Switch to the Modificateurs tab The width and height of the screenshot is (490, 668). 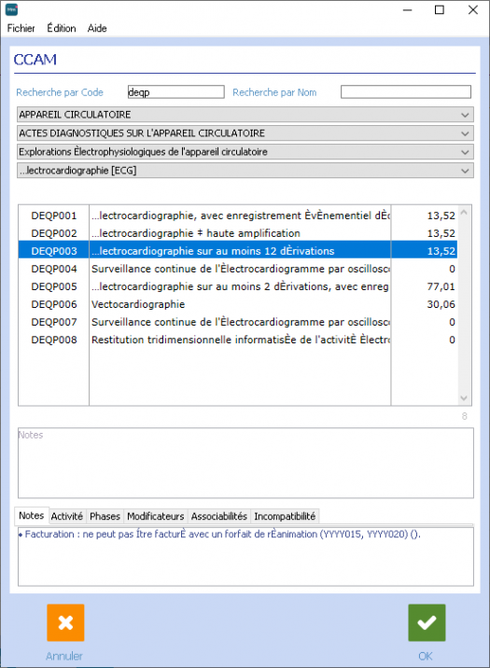point(156,516)
